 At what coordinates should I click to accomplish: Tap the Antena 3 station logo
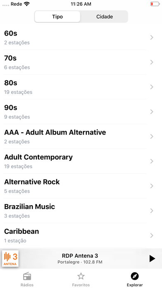click(10, 259)
